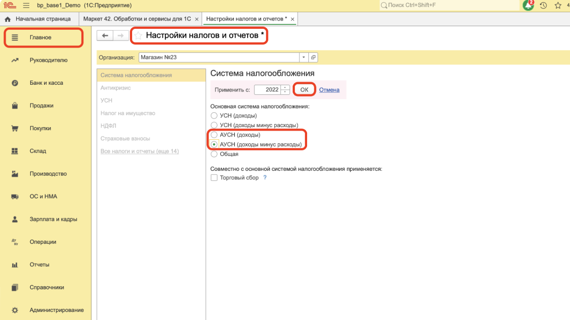The width and height of the screenshot is (570, 320).
Task: Select УСН (доходы) radio option
Action: (x=214, y=116)
